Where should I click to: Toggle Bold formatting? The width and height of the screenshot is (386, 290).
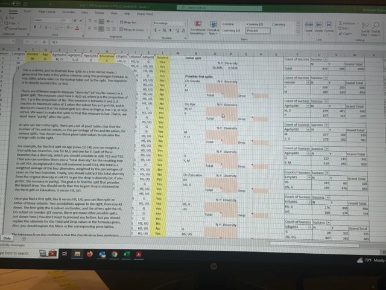35,27
